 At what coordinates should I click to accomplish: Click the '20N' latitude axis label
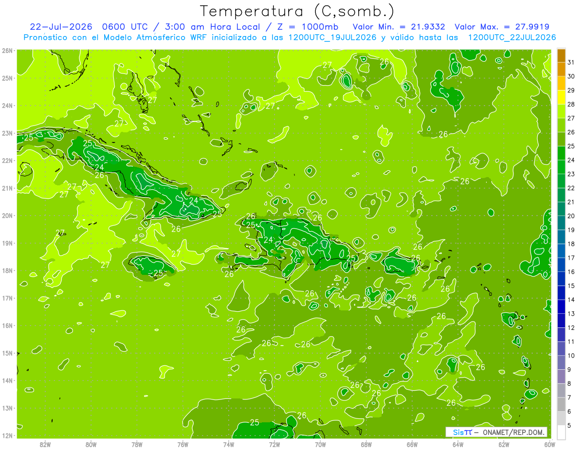[7, 216]
